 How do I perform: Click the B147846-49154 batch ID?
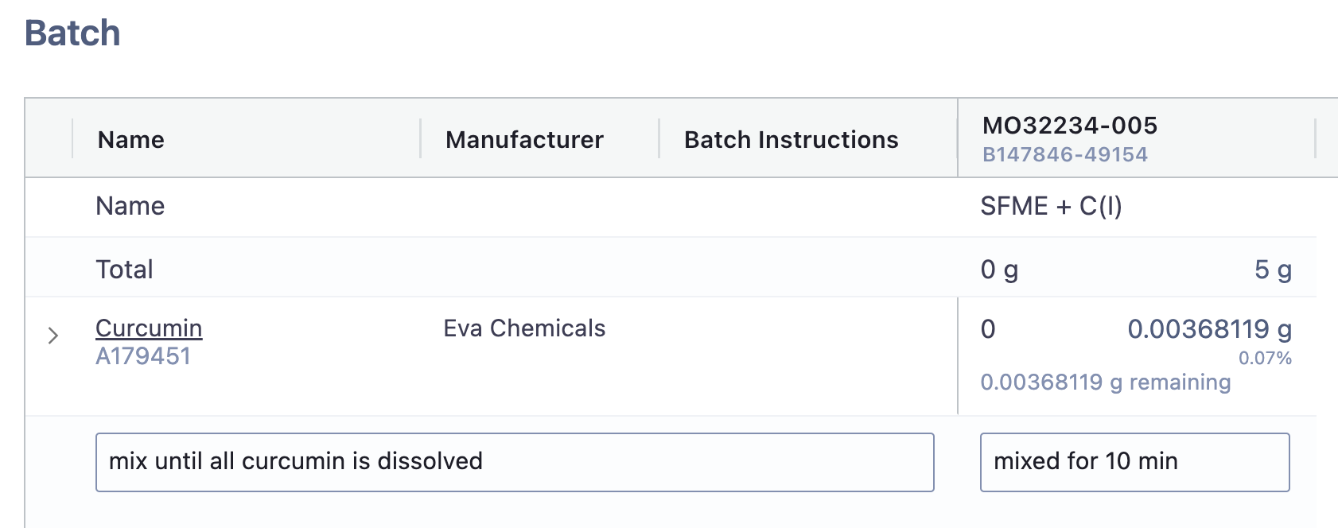coord(1064,154)
